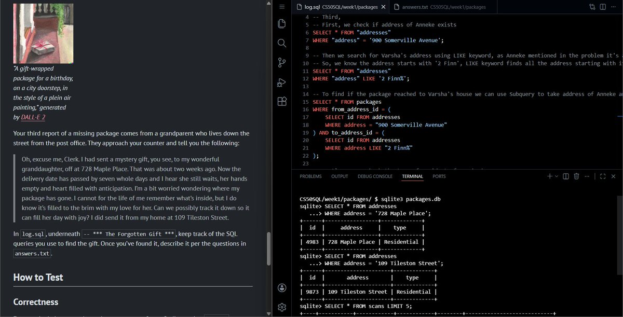623x317 pixels.
Task: Open the Explorer icon in the activity bar
Action: point(282,23)
